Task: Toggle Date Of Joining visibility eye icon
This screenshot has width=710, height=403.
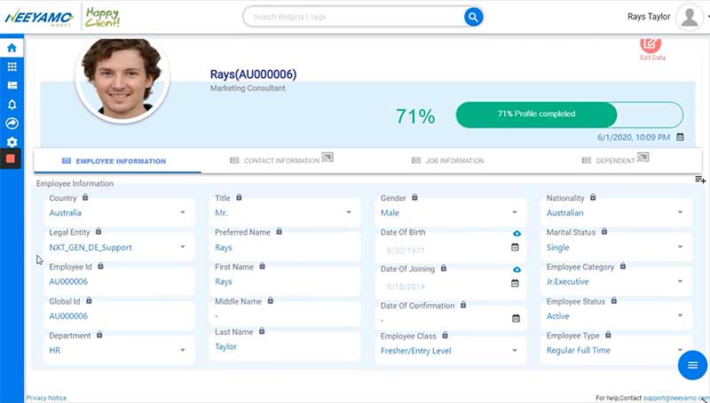Action: pyautogui.click(x=516, y=269)
